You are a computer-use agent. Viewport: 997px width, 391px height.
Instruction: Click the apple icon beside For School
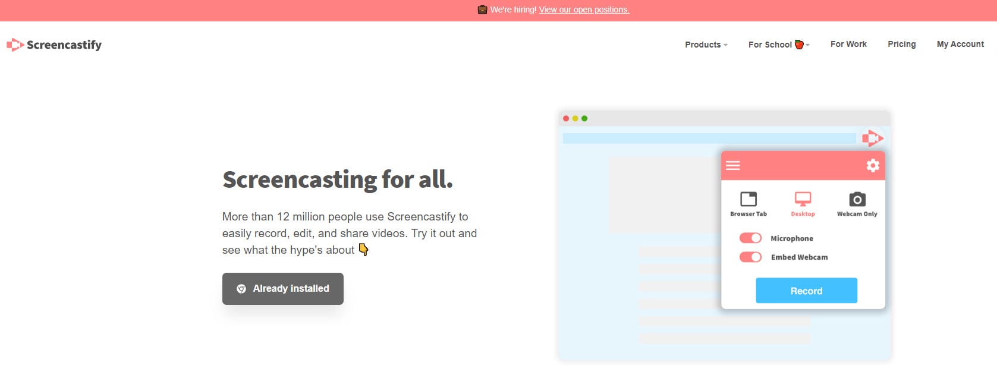pyautogui.click(x=799, y=44)
